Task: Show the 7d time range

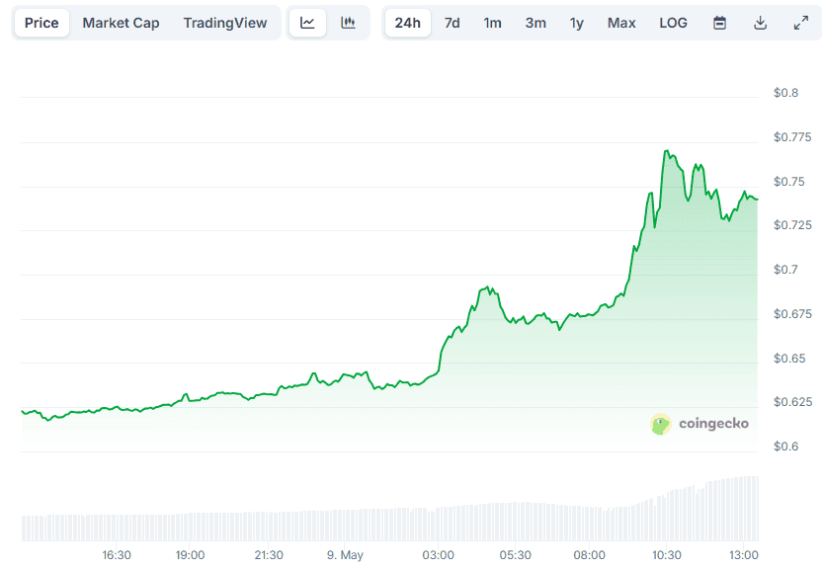Action: tap(452, 23)
